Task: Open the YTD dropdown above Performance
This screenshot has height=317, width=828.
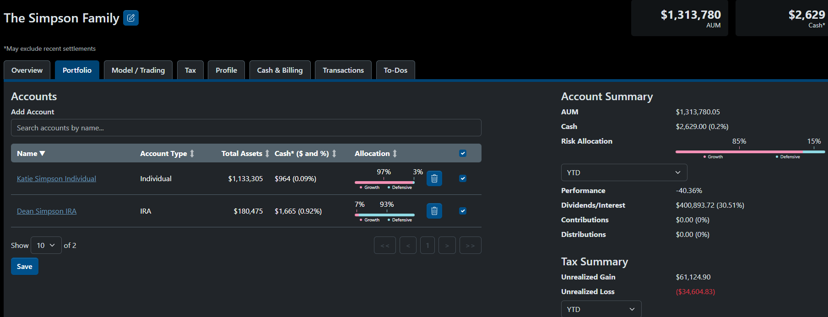Action: [623, 172]
